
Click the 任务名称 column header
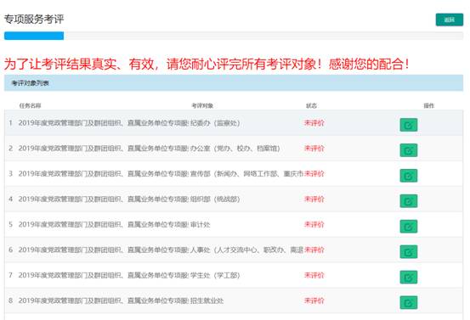click(30, 105)
